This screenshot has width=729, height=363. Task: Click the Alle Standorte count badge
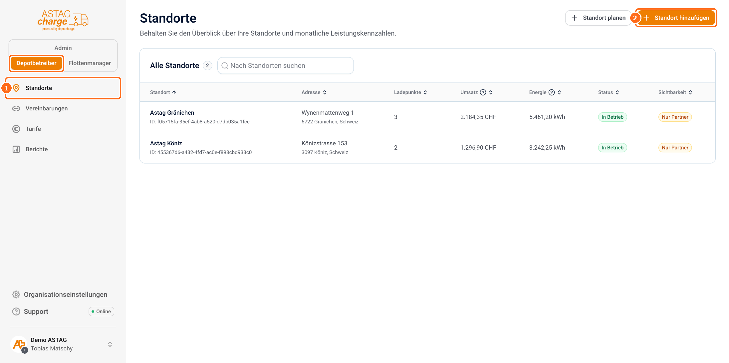[207, 65]
